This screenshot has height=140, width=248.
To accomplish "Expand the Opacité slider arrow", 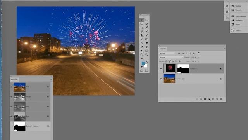I will pos(198,57).
